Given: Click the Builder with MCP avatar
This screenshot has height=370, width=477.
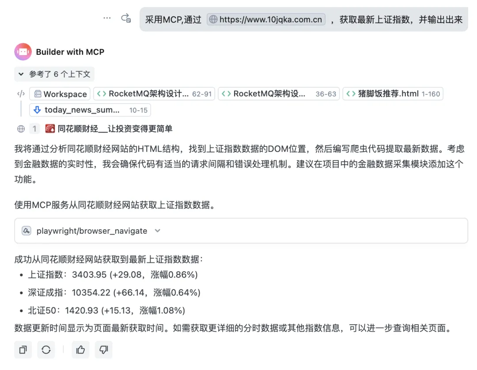Looking at the screenshot, I should coord(23,52).
